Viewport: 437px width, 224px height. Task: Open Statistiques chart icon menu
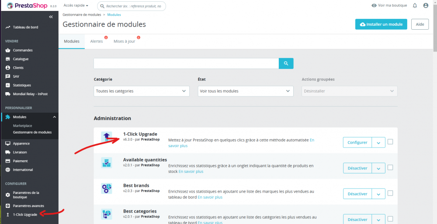pyautogui.click(x=8, y=85)
